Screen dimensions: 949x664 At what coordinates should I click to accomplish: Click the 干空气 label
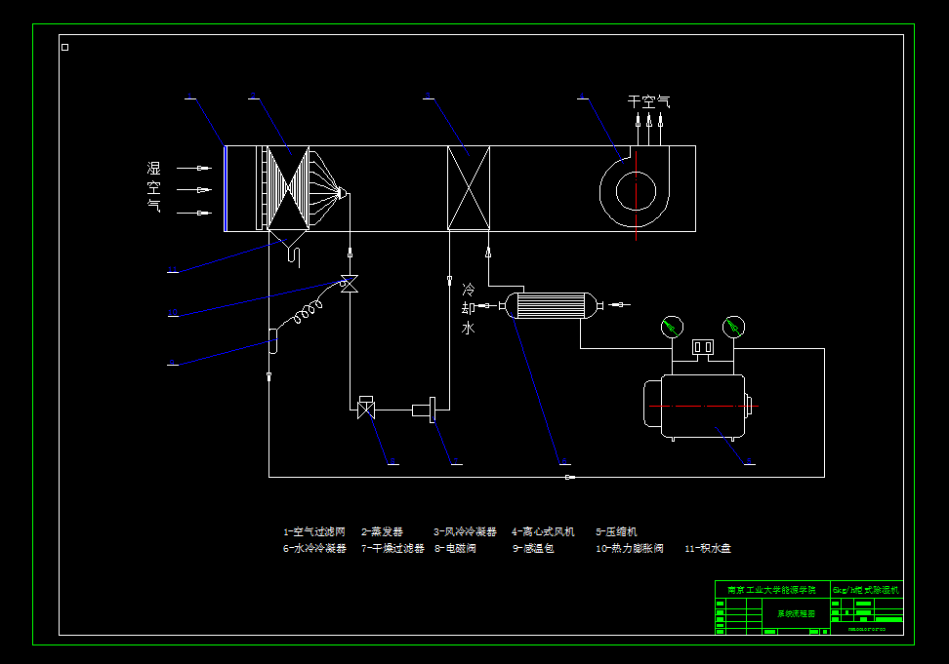[x=649, y=101]
